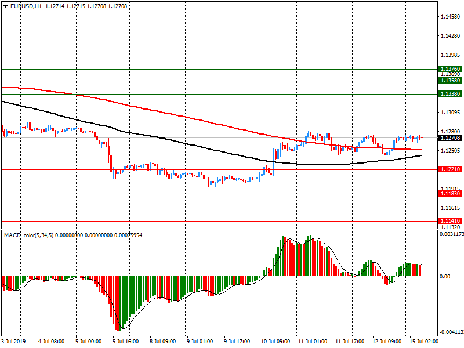
Task: Click the 1.14280 price scale value
Action: 451,36
